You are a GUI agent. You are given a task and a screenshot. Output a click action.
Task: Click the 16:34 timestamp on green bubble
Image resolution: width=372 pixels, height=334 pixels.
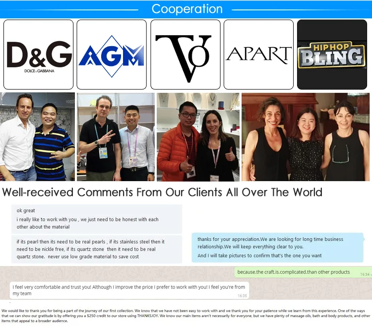tap(365, 274)
